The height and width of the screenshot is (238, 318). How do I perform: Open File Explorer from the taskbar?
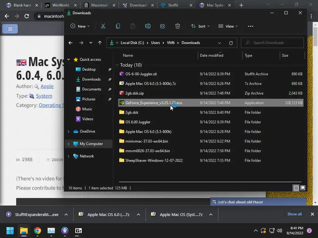pos(24,231)
